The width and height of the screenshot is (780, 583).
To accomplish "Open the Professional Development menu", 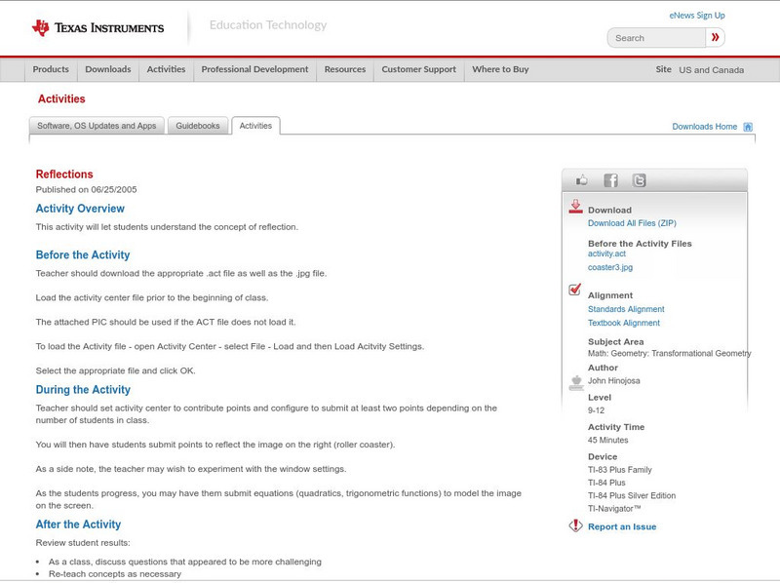I will click(254, 70).
